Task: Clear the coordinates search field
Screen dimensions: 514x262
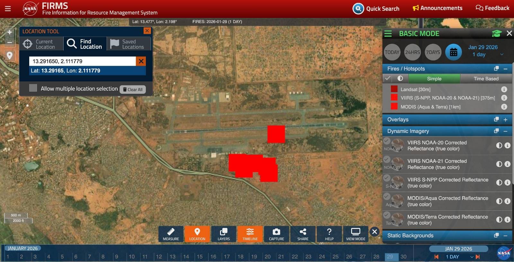Action: (141, 61)
